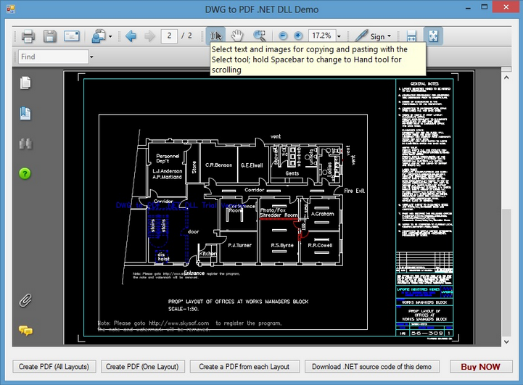The width and height of the screenshot is (523, 385).
Task: Click the 'GENERAL NOTES' heading
Action: (x=424, y=83)
